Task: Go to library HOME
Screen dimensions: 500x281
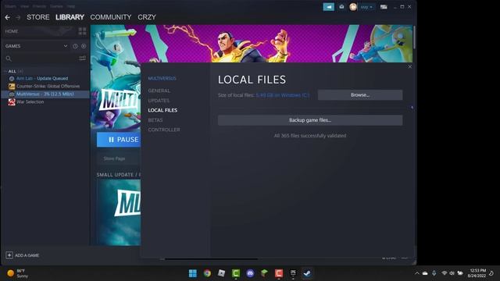Action: point(12,31)
